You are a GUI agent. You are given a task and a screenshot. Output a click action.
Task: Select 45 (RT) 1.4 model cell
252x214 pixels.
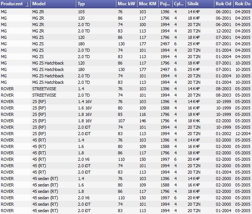(39, 140)
